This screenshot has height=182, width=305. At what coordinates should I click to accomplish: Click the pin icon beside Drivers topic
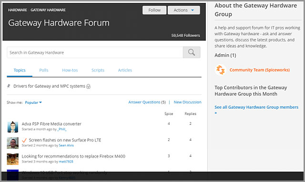pyautogui.click(x=9, y=86)
